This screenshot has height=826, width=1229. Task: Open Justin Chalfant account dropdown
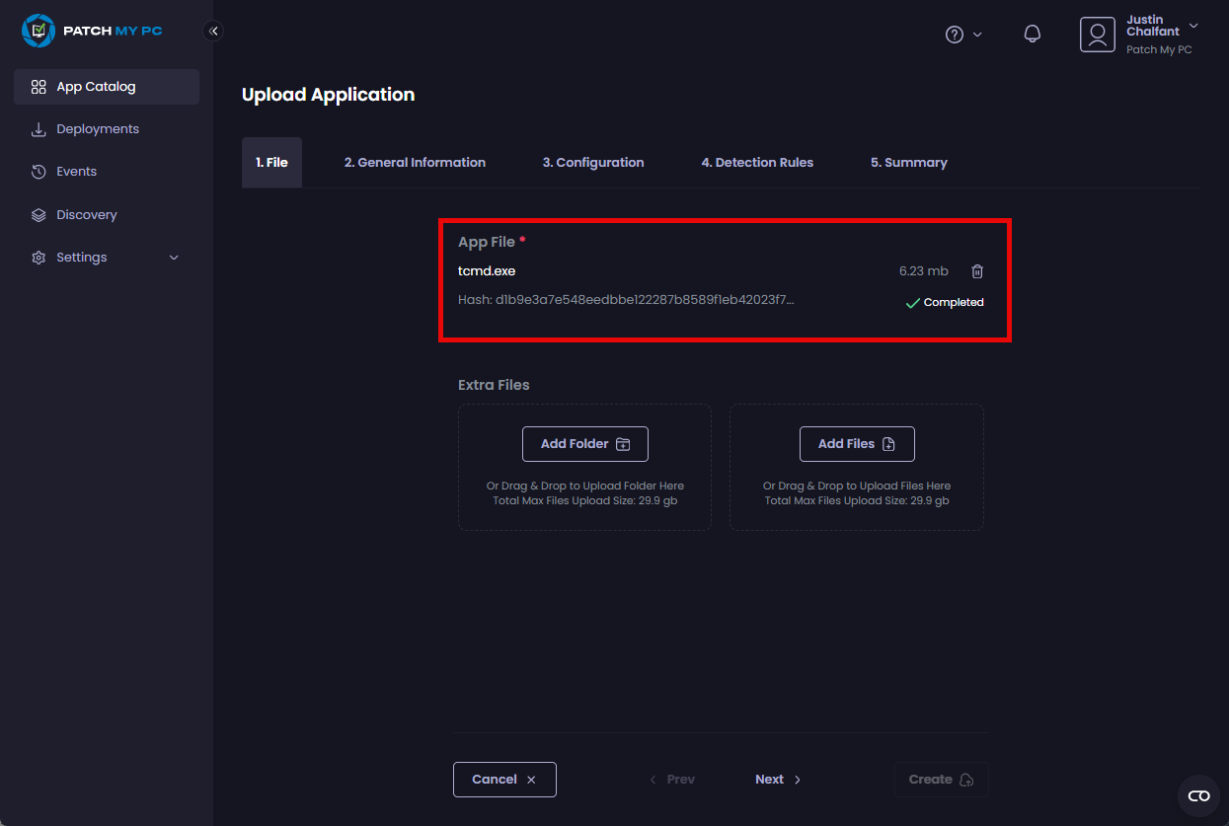click(x=1193, y=26)
